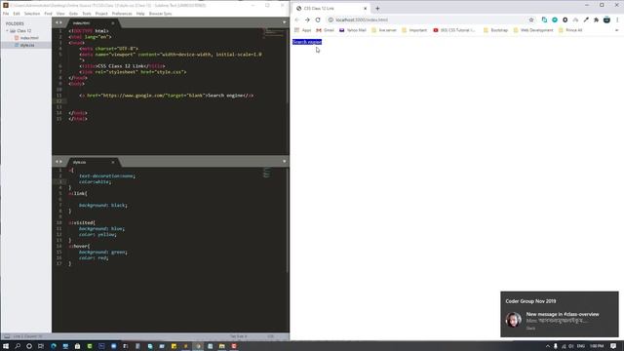Click the style.css minimap
Image resolution: width=624 pixels, height=351 pixels.
[x=267, y=173]
